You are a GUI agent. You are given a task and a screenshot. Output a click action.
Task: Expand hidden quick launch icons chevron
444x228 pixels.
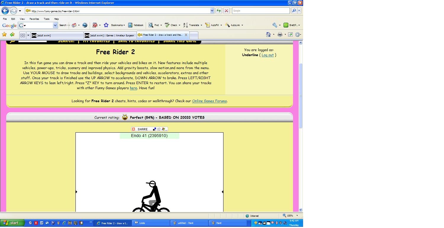click(x=91, y=222)
